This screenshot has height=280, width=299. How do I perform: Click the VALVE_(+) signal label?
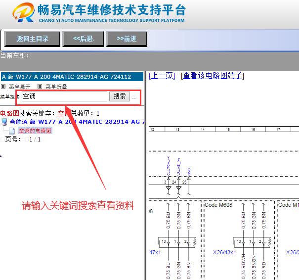179,167
